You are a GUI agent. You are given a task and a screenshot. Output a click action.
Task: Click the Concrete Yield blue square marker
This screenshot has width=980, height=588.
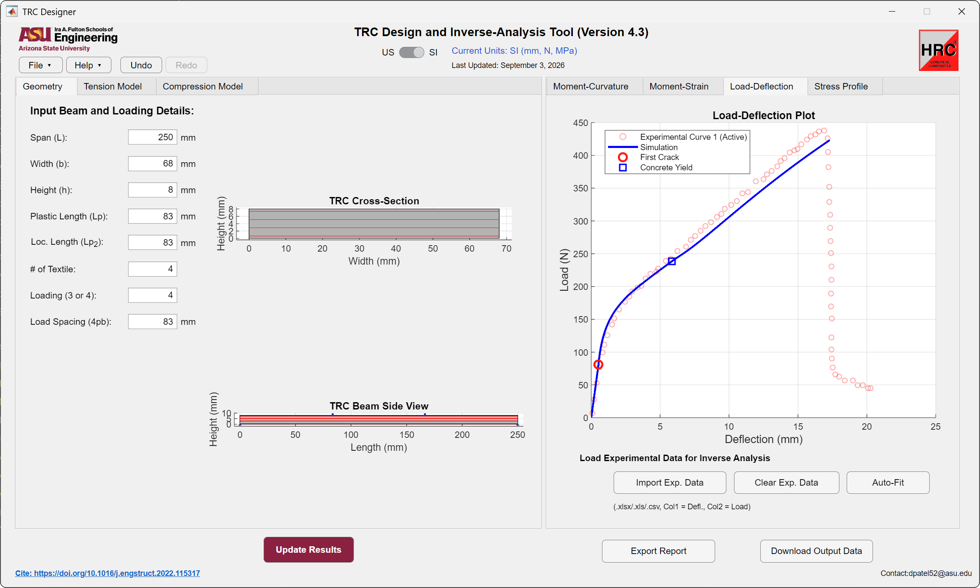pos(672,261)
